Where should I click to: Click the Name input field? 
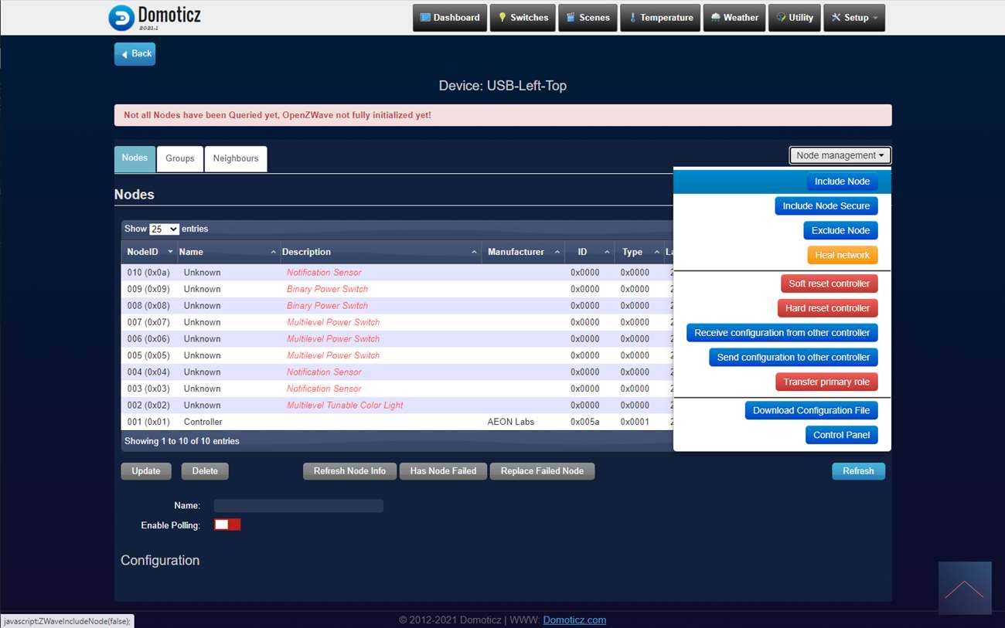coord(298,506)
